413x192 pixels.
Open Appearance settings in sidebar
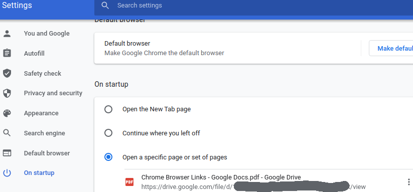[41, 113]
